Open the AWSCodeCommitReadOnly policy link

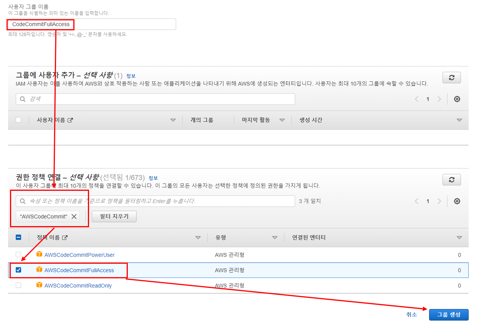pos(78,286)
